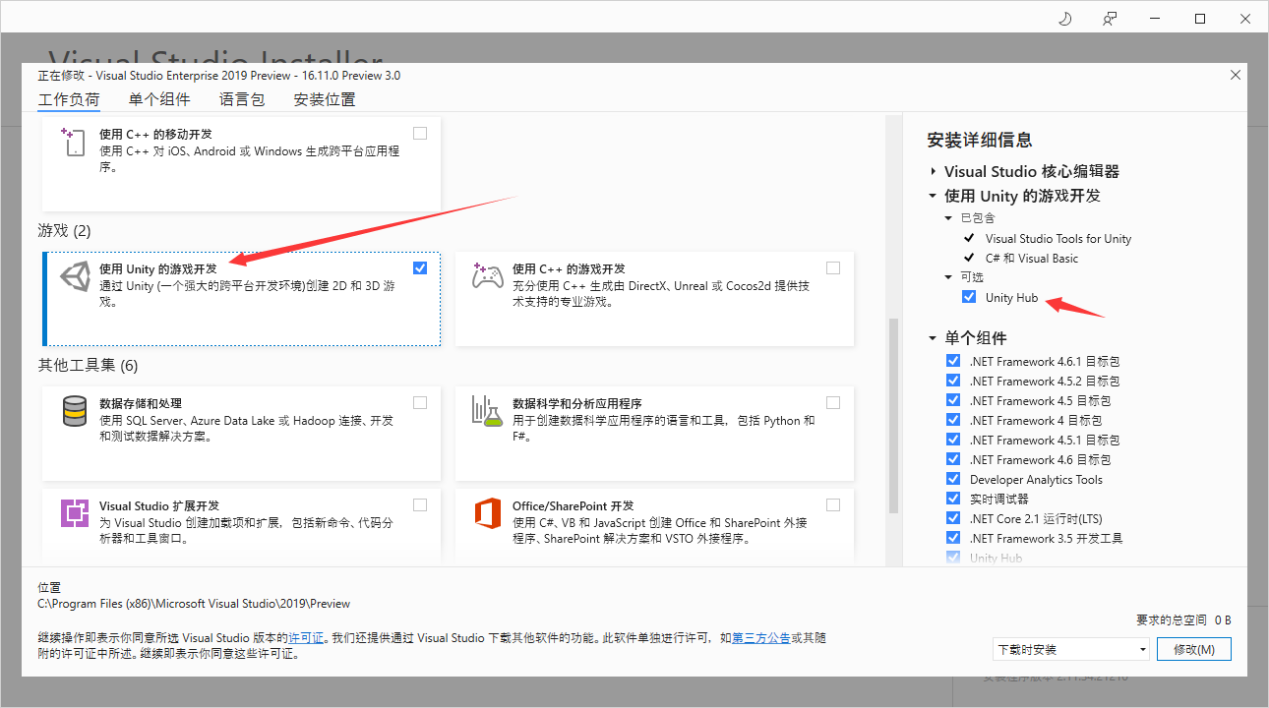Open the 第三方公告 link
The image size is (1269, 708).
pos(761,638)
